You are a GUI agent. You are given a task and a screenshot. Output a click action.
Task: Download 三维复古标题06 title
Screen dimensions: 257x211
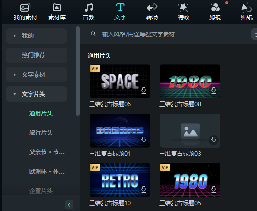(144, 90)
